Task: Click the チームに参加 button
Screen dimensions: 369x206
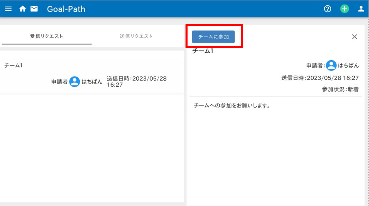Action: tap(213, 37)
